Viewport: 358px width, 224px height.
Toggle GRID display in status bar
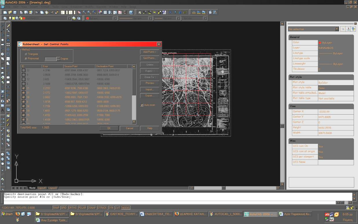click(x=64, y=208)
